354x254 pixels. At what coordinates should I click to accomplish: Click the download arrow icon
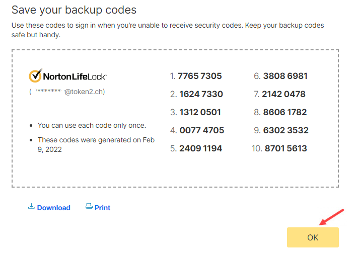31,206
